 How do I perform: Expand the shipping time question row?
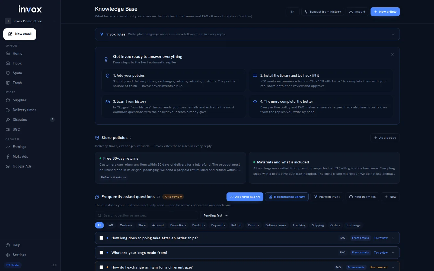click(393, 238)
